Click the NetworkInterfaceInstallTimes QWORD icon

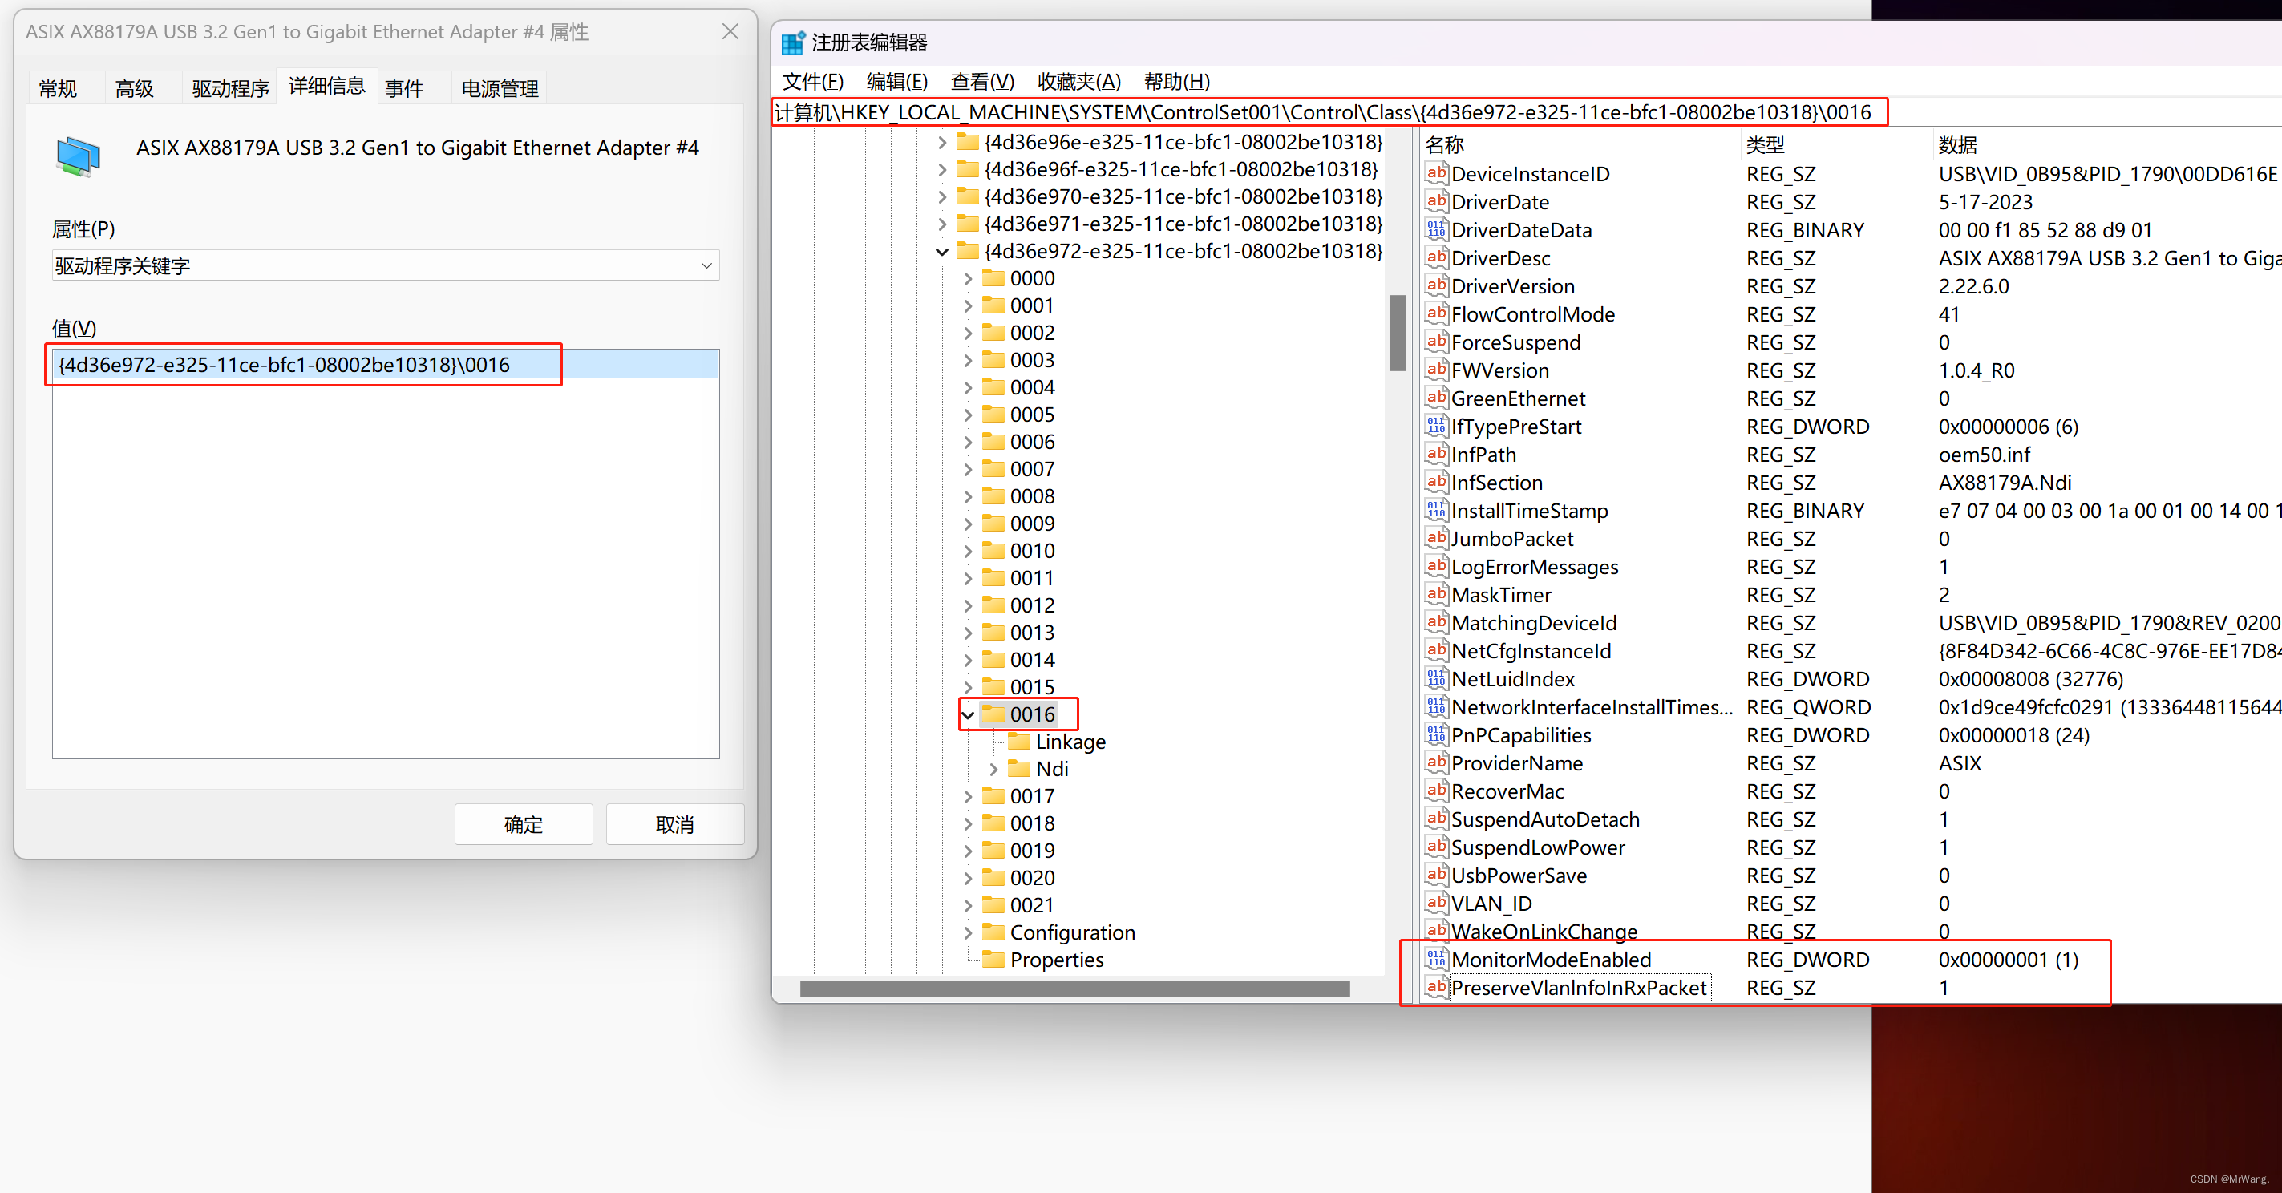click(1436, 707)
